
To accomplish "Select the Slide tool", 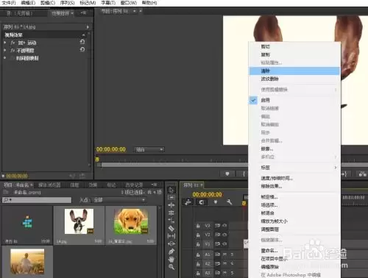I will coord(171,243).
